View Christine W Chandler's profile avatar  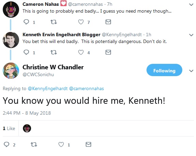[x=11, y=71]
